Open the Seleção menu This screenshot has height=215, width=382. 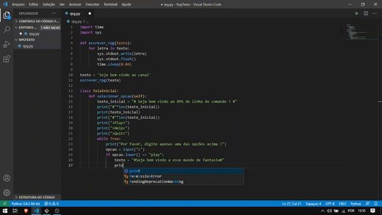[x=49, y=4]
